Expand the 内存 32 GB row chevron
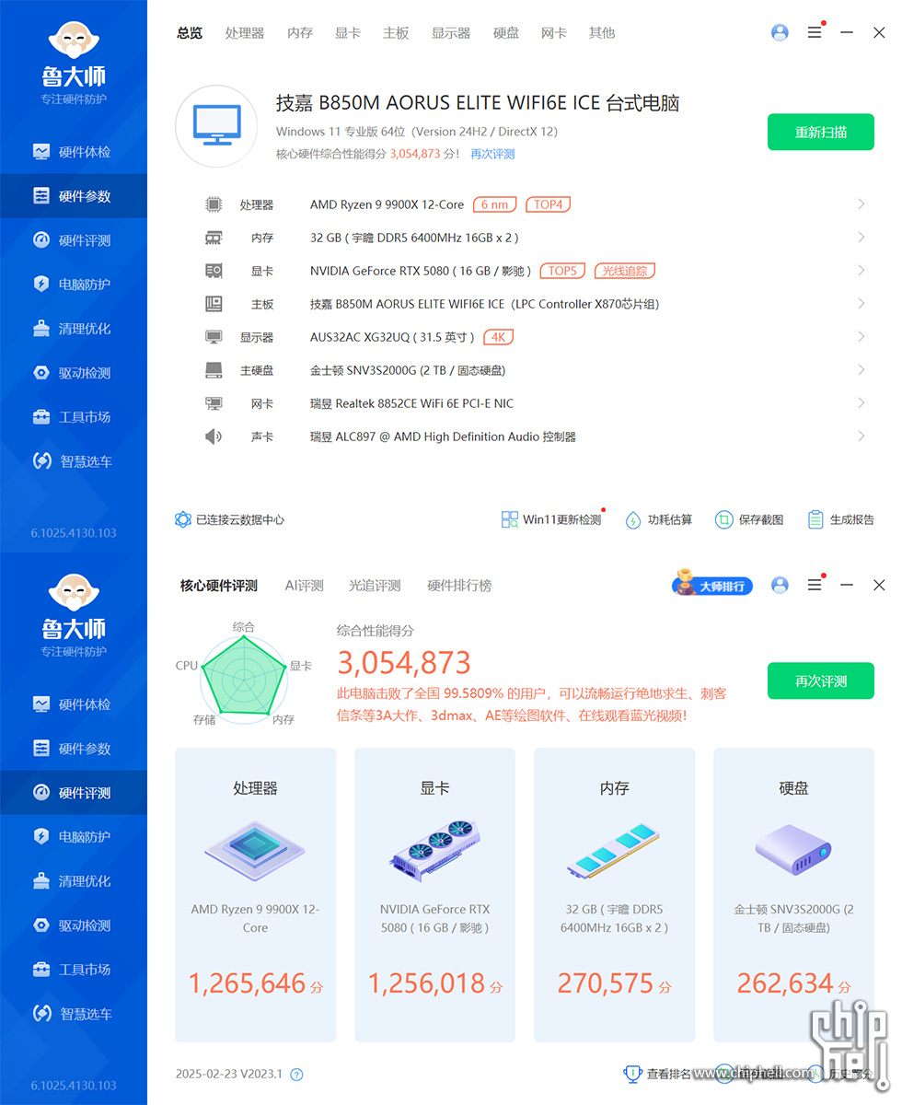This screenshot has height=1105, width=902. pyautogui.click(x=861, y=238)
